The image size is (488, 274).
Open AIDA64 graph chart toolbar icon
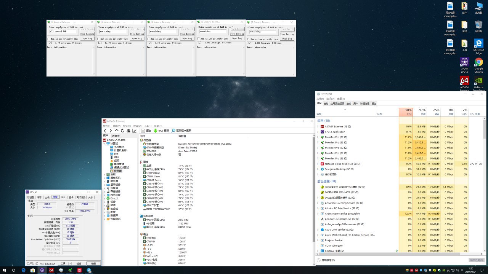134,131
